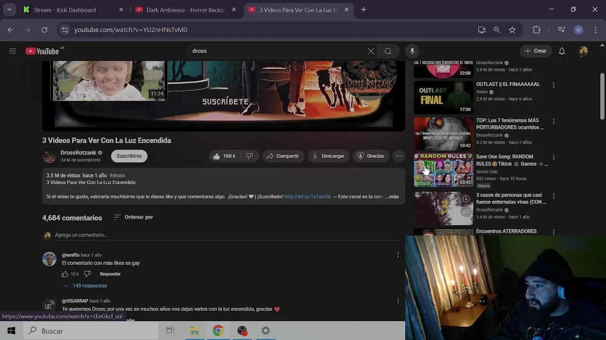The width and height of the screenshot is (606, 340).
Task: Bookmark this page with star icon
Action: (512, 30)
